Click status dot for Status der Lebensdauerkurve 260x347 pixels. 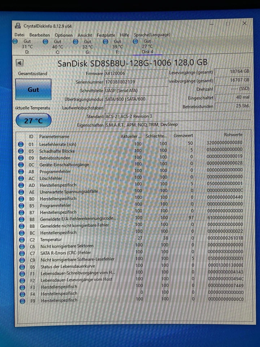point(22,267)
